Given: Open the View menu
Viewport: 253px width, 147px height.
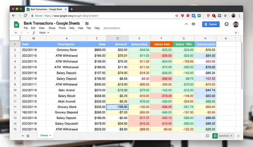Looking at the screenshot, I should [42, 28].
